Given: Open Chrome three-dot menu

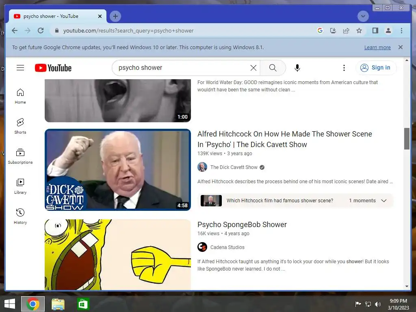Looking at the screenshot, I should click(x=401, y=30).
